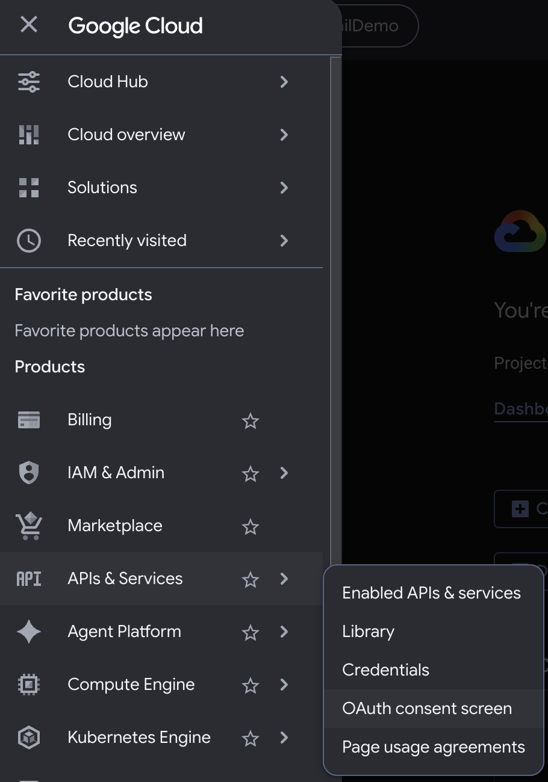Click the Google Cloud title link
This screenshot has width=548, height=782.
(x=135, y=26)
